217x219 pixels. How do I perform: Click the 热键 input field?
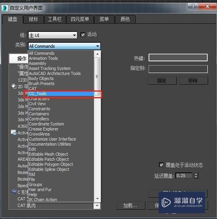tap(178, 57)
